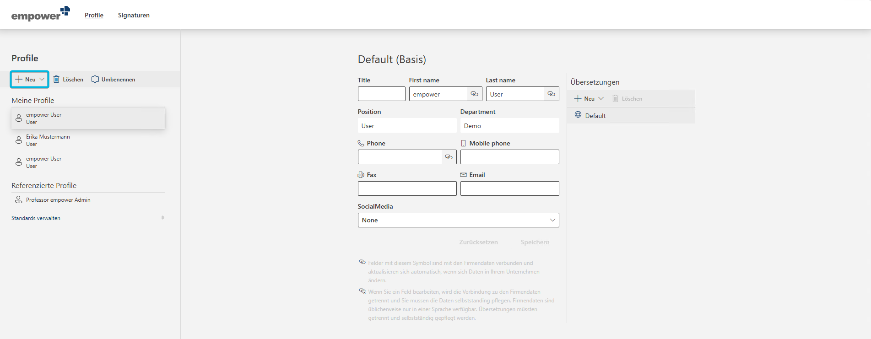
Task: Select the Erika Mustermann profile
Action: coord(88,140)
